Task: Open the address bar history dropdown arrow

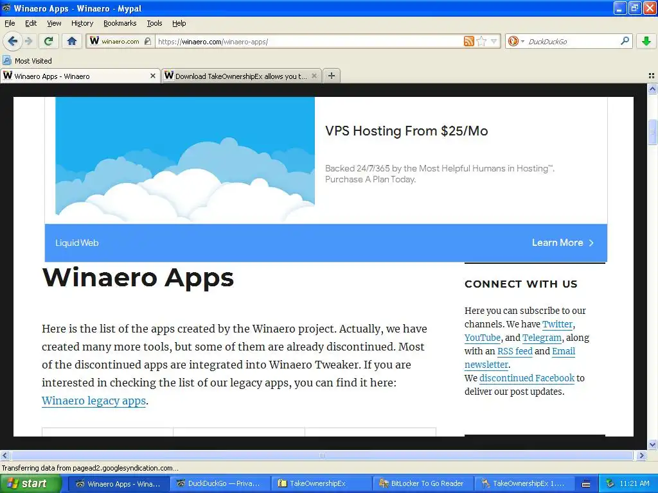Action: 494,41
